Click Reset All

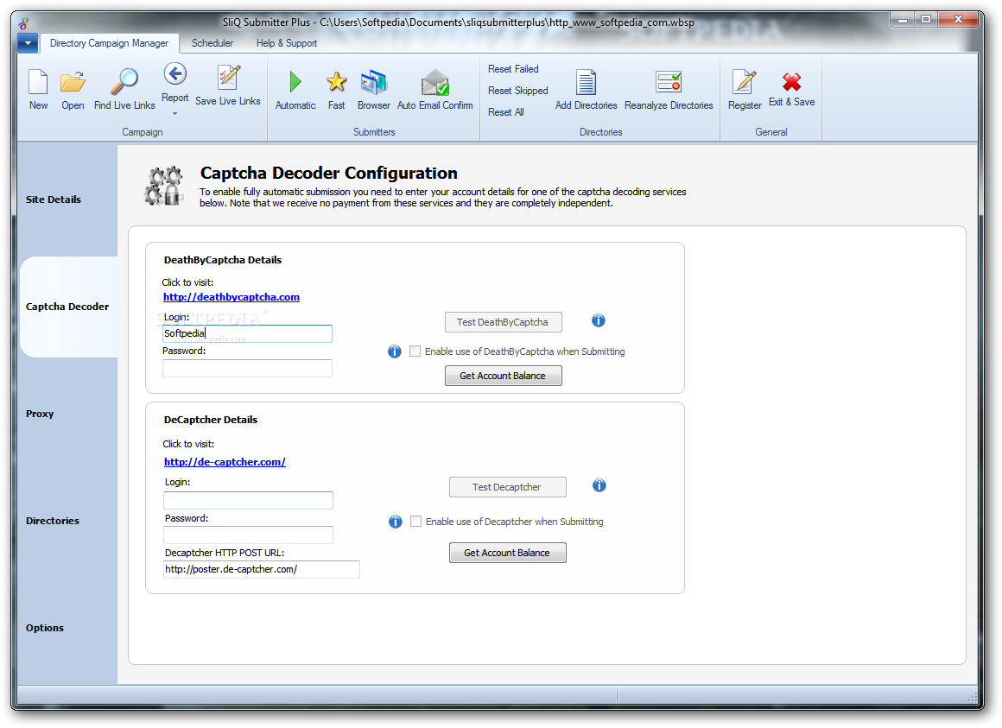pyautogui.click(x=506, y=112)
